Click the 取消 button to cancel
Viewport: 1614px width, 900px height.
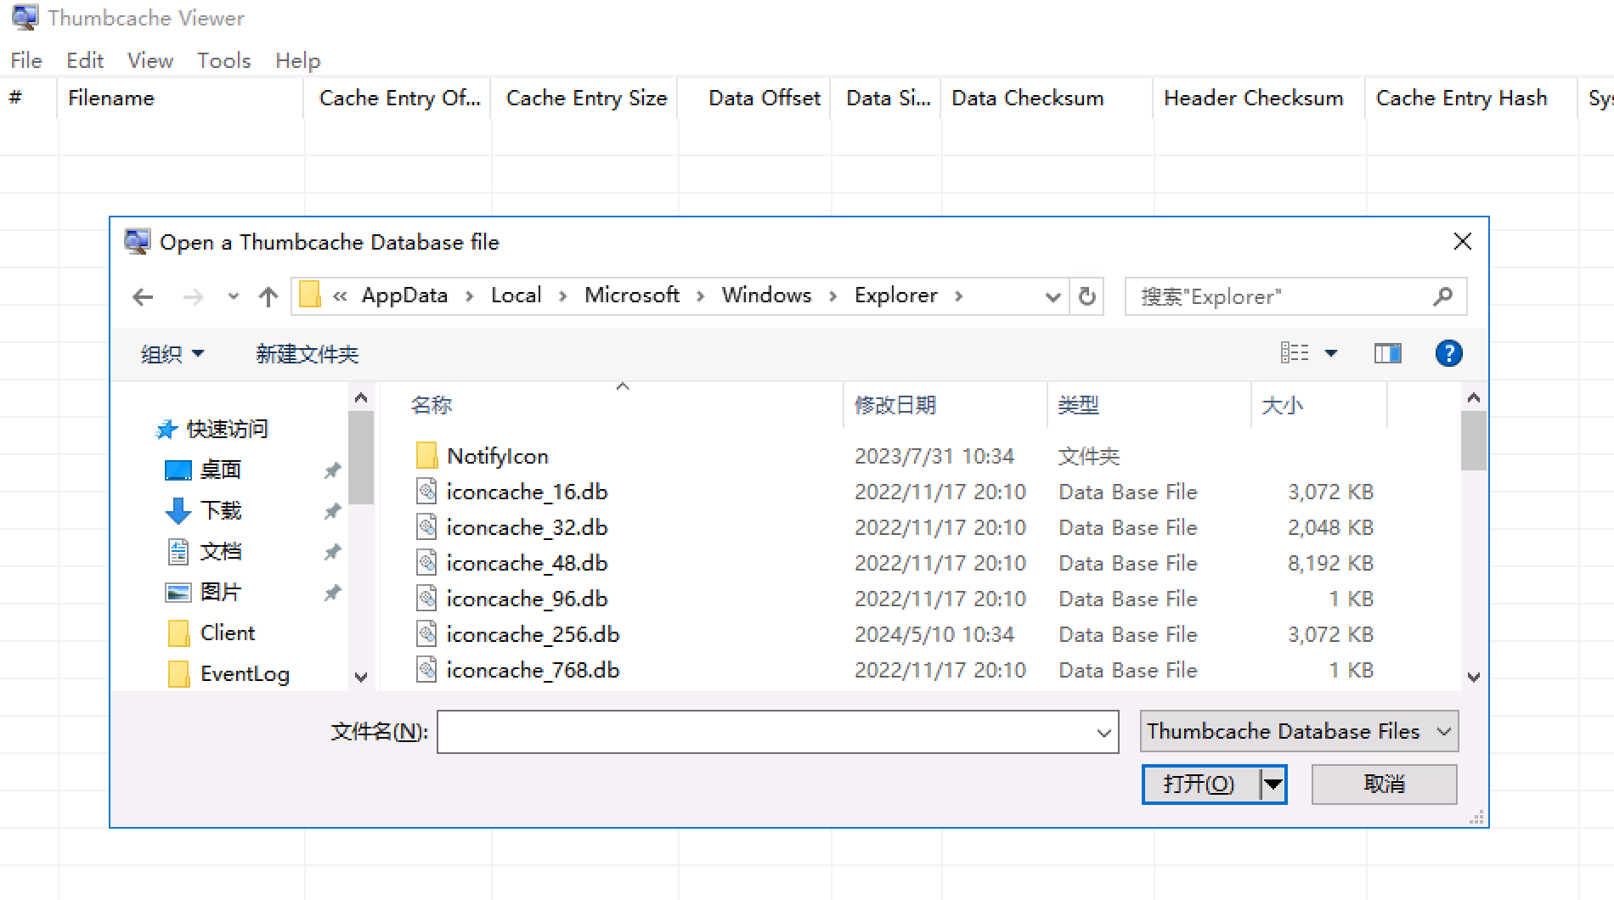tap(1384, 784)
